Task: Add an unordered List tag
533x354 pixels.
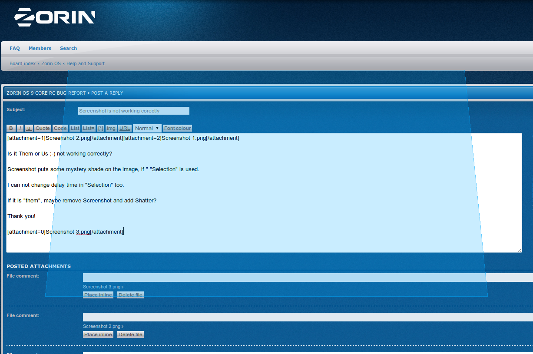Action: (x=75, y=128)
